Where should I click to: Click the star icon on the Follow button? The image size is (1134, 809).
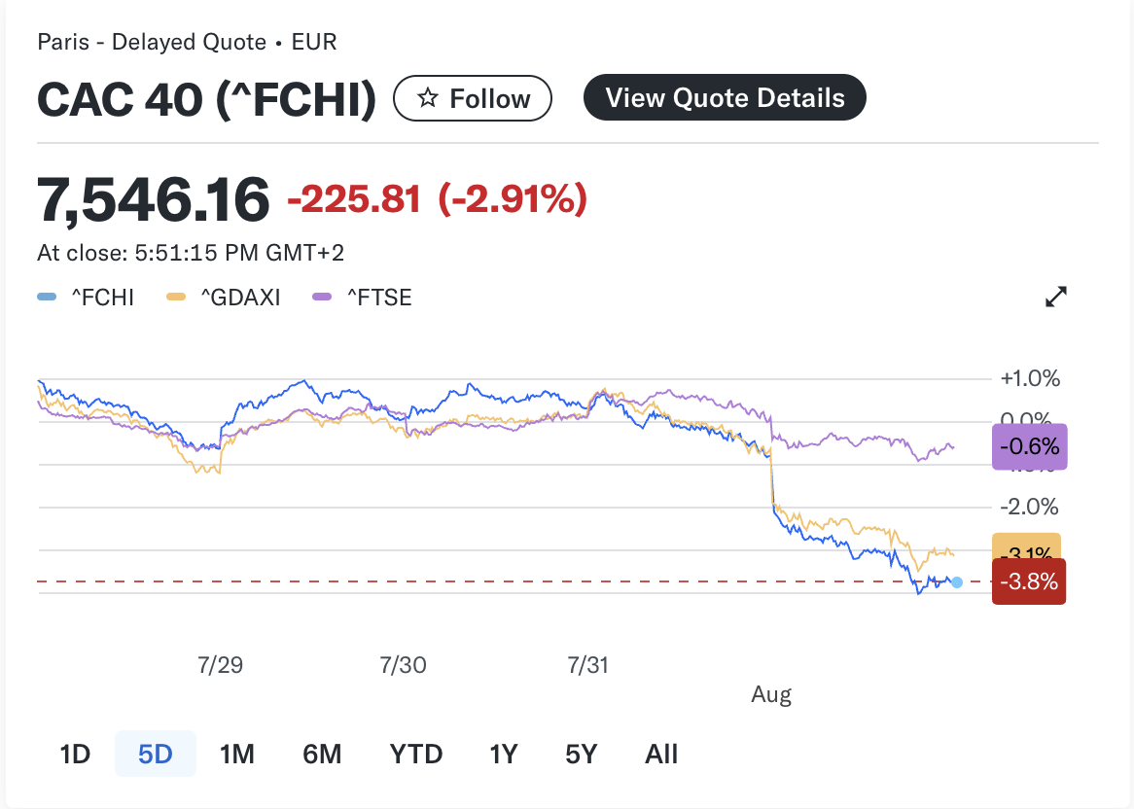[427, 98]
